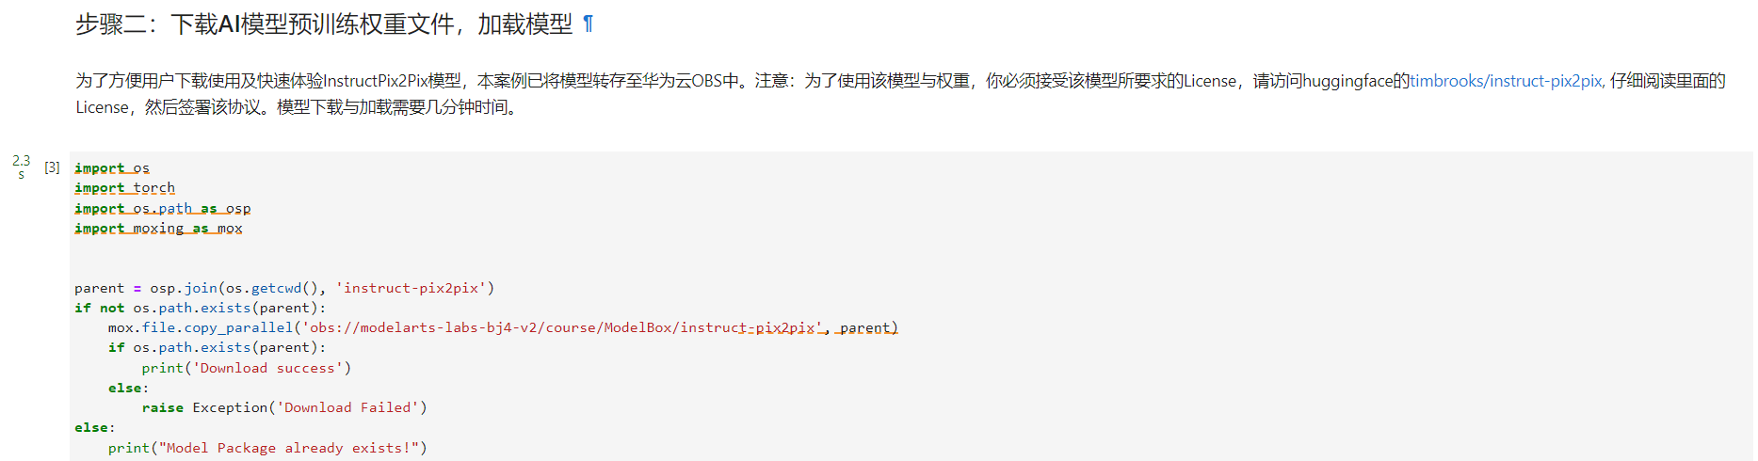Viewport: 1758px width, 461px height.
Task: Click the 'Model Package already exists!' print line
Action: (267, 449)
